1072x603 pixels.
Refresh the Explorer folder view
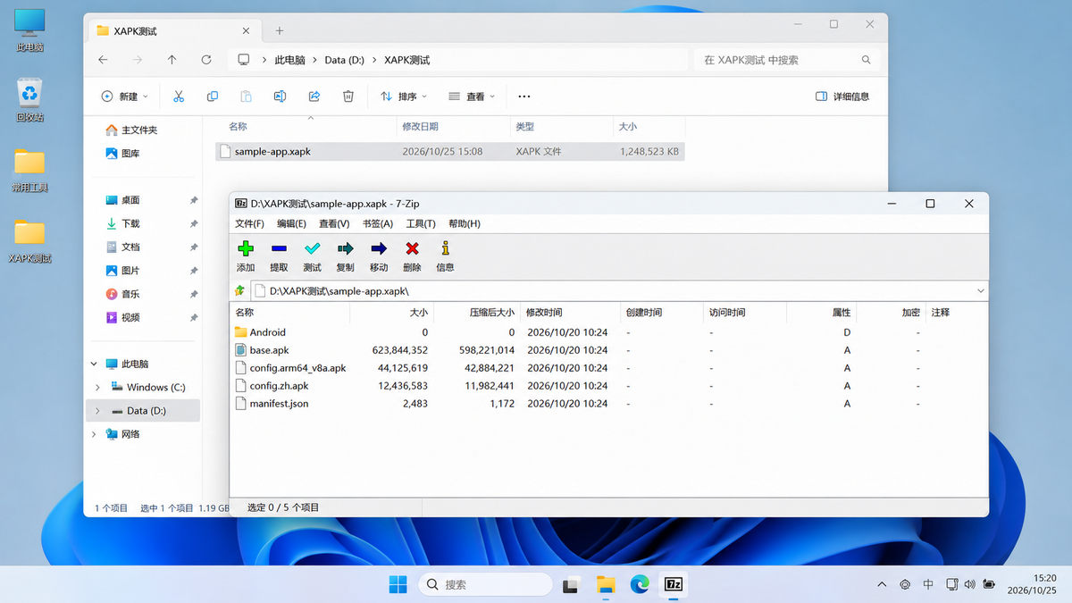(206, 60)
